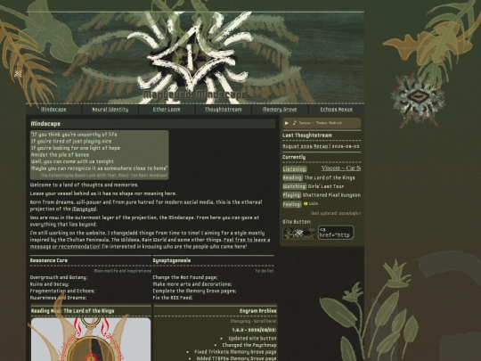
Task: Select 'Complete the Memory Grove pages;' item
Action: coord(194,291)
